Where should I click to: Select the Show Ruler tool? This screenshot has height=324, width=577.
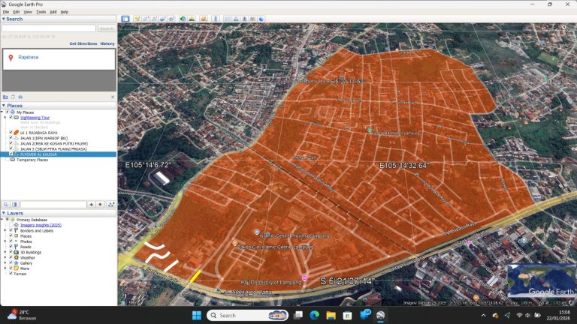pos(217,19)
